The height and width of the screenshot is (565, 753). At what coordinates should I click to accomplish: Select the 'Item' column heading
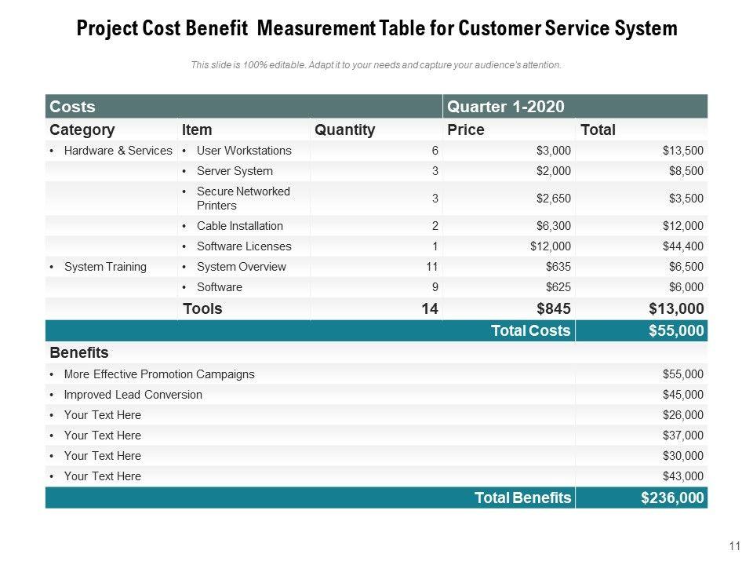tap(197, 129)
